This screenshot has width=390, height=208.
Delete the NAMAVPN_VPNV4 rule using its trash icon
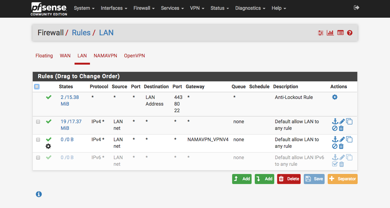(341, 146)
